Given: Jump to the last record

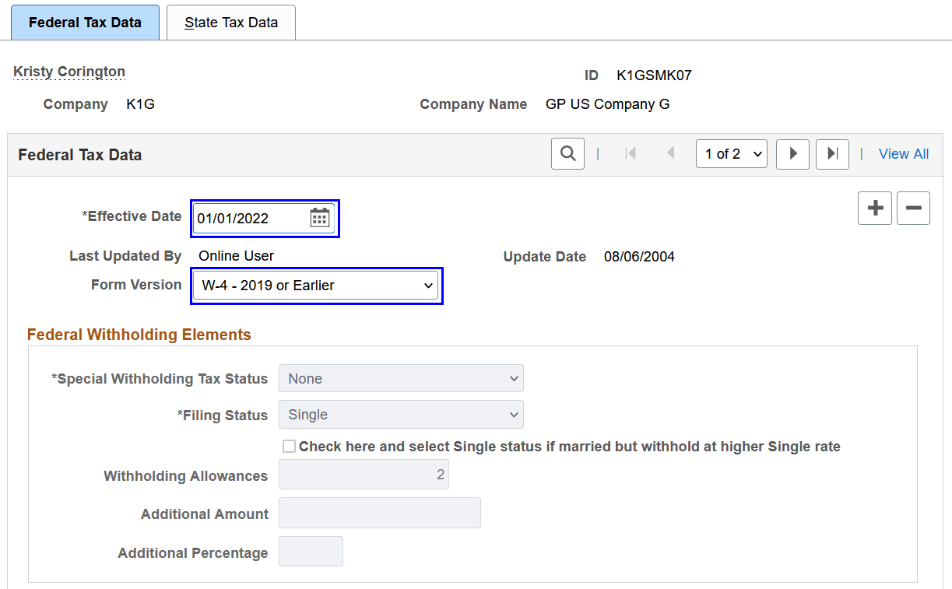Looking at the screenshot, I should 832,153.
